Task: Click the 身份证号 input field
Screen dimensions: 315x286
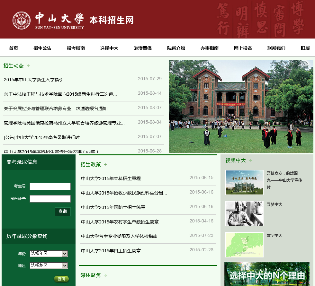Action: [x=50, y=199]
